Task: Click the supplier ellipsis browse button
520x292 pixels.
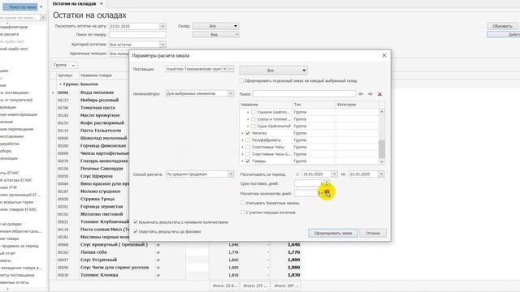Action: (x=231, y=69)
